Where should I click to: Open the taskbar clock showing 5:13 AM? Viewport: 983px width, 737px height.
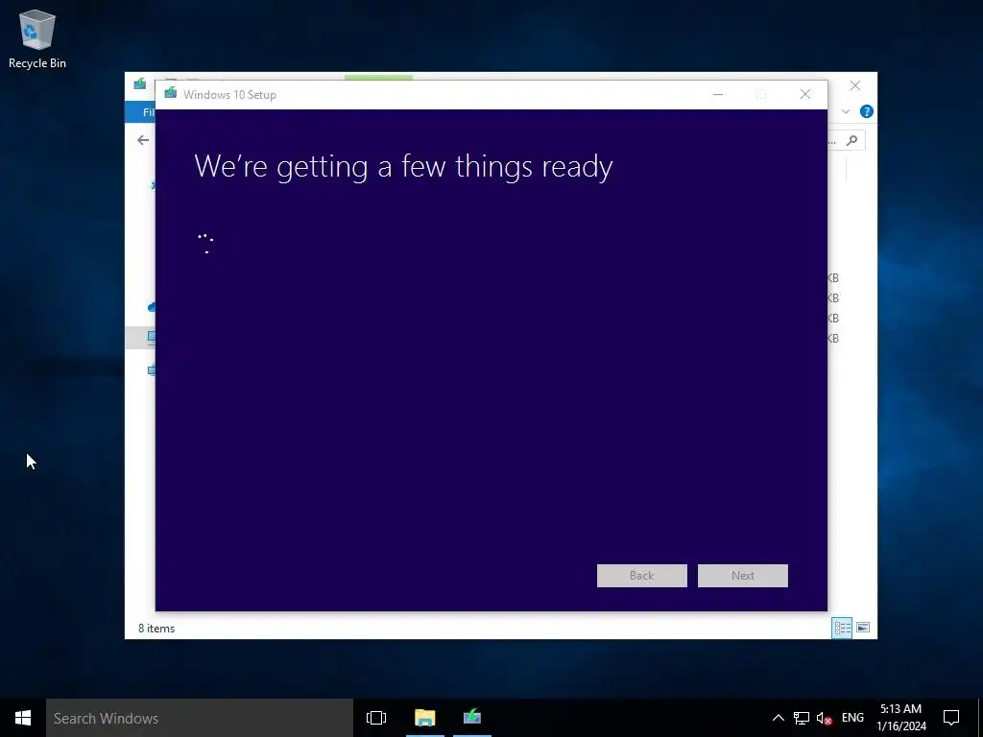click(900, 718)
